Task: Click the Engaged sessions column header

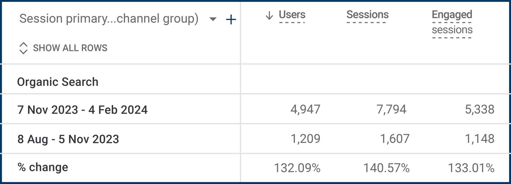Action: pos(452,22)
